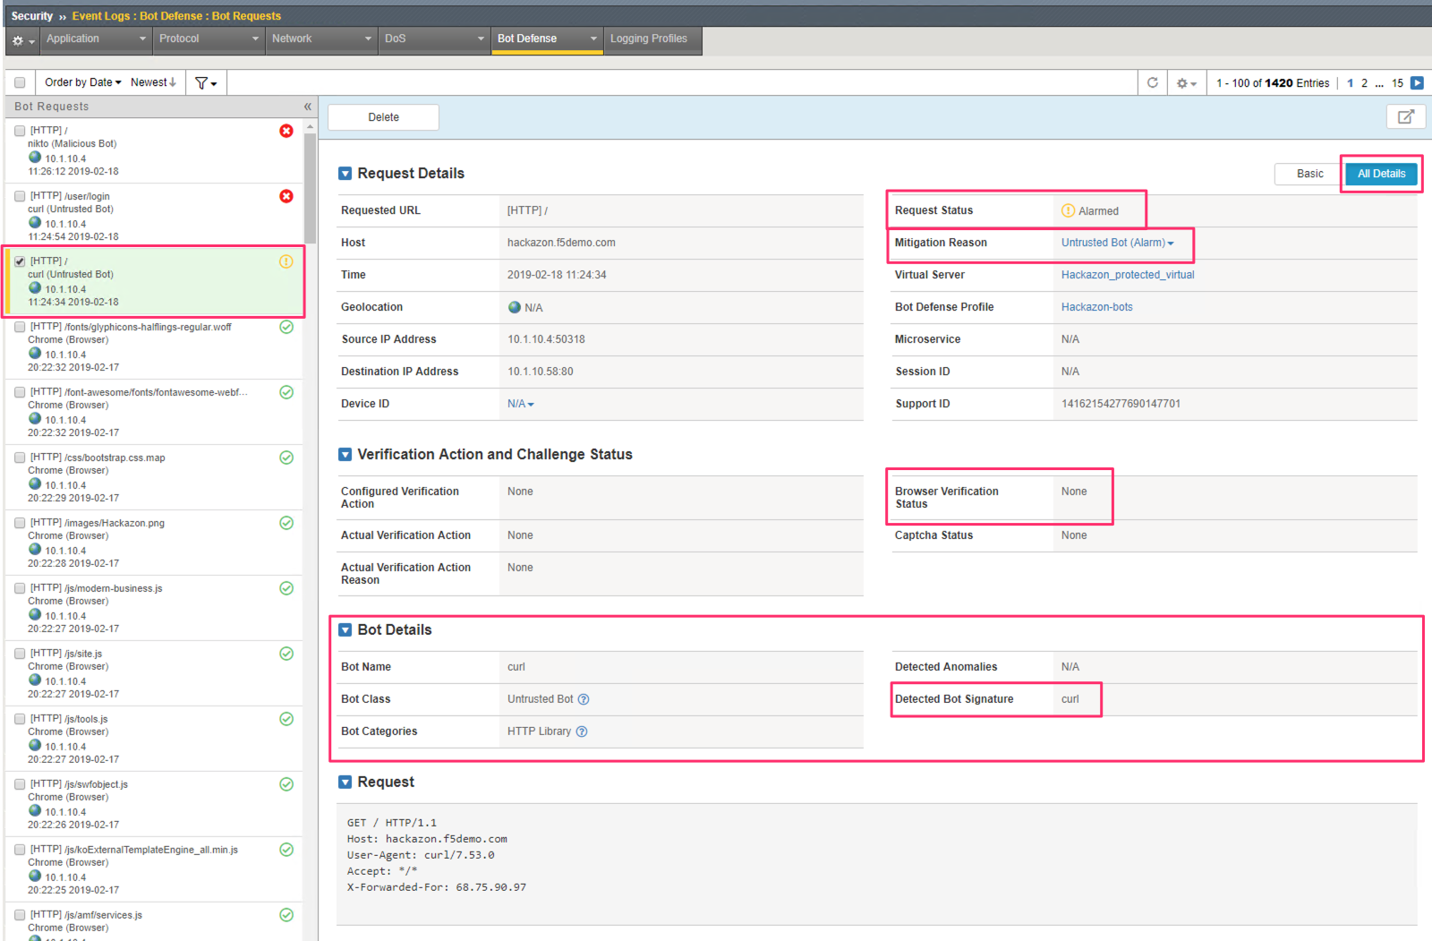Collapse the Bot Details section
The height and width of the screenshot is (941, 1432).
[345, 630]
